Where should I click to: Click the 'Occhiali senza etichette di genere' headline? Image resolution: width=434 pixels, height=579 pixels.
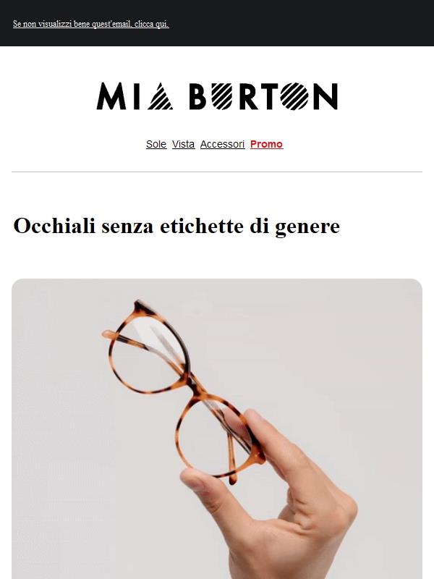[x=176, y=226]
